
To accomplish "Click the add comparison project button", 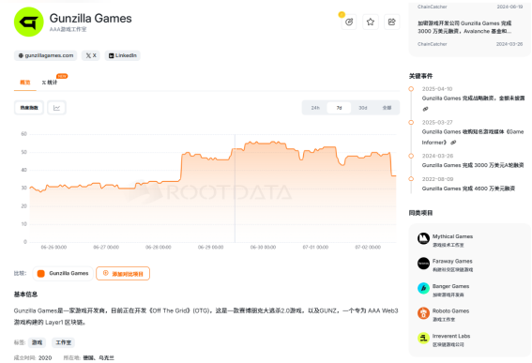I will (x=123, y=274).
